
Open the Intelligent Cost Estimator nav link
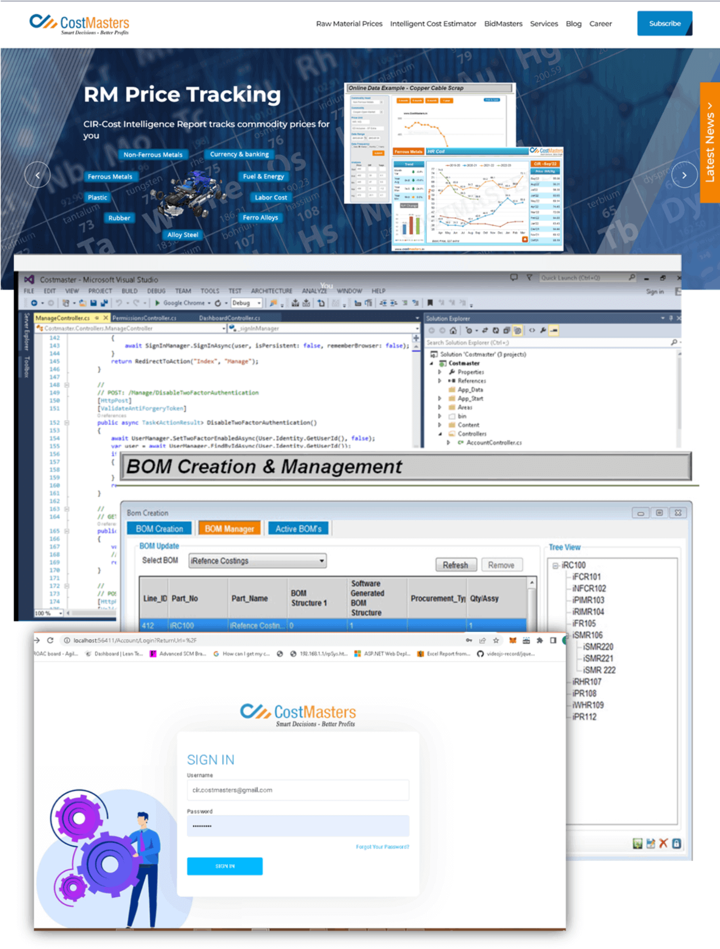(x=433, y=24)
